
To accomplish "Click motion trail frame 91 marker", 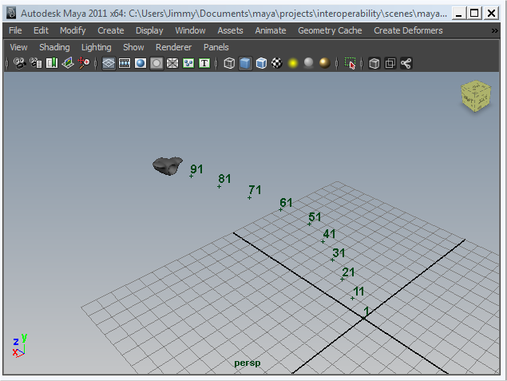I will pyautogui.click(x=191, y=176).
